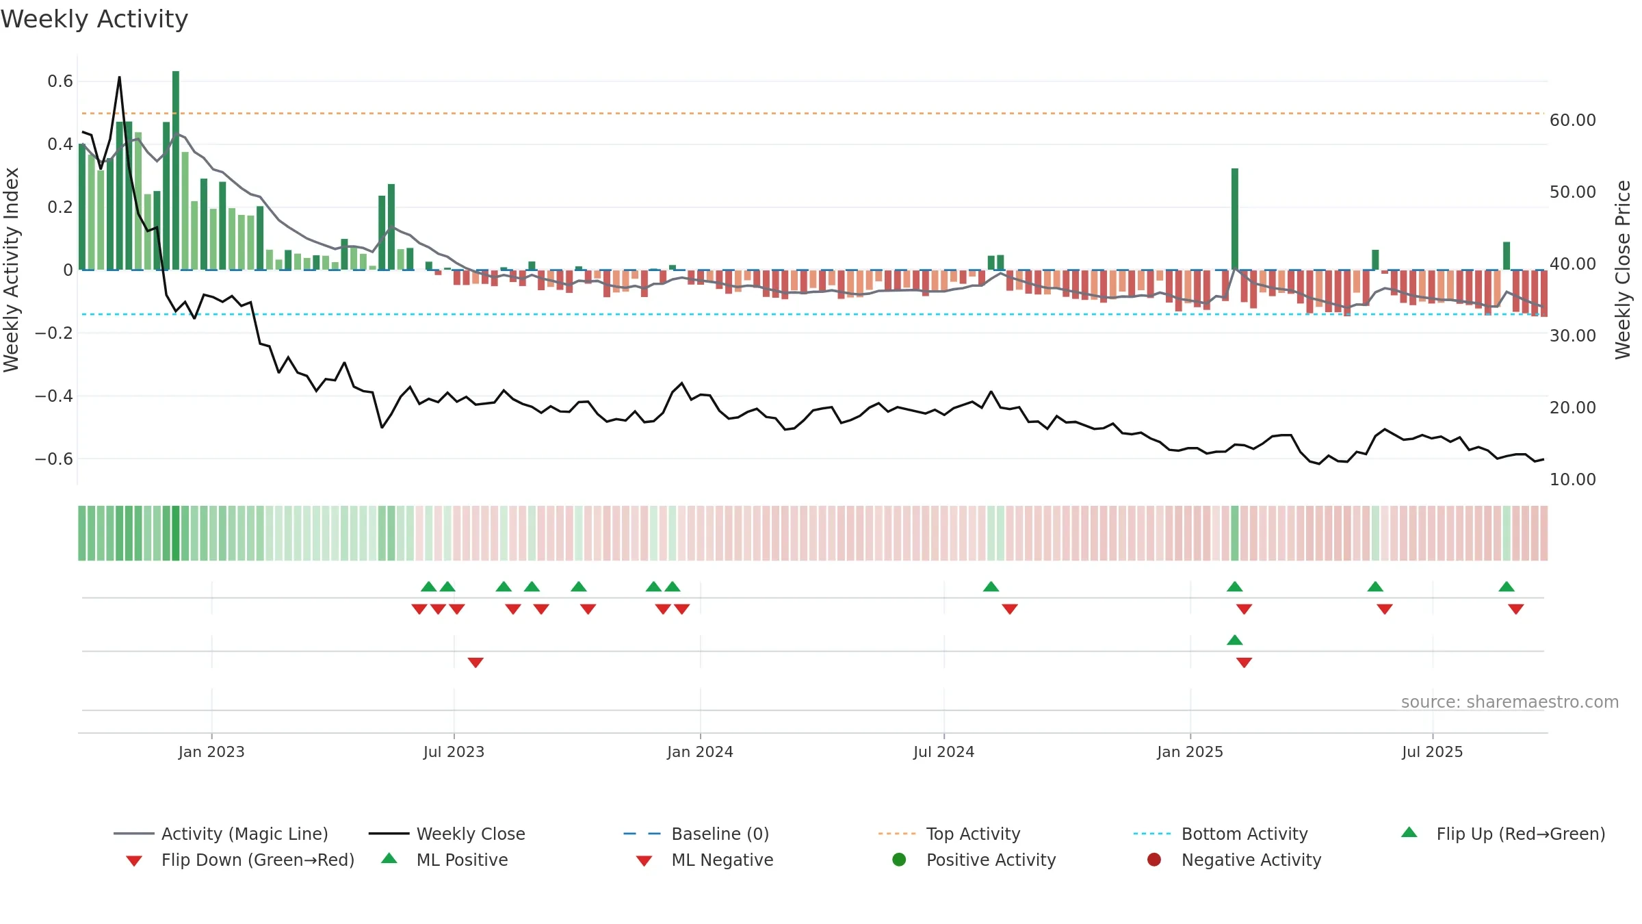
Task: Toggle the Activity (Magic Line) legend entry
Action: point(220,834)
